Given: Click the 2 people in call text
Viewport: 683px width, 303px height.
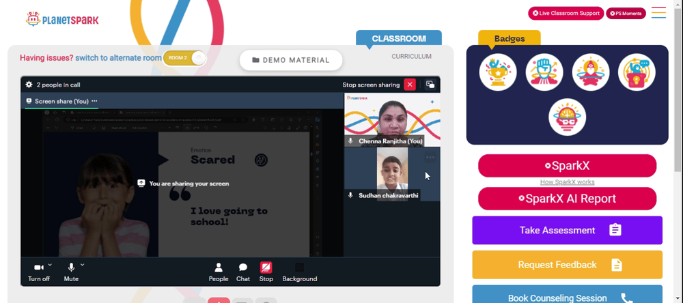Looking at the screenshot, I should (58, 85).
